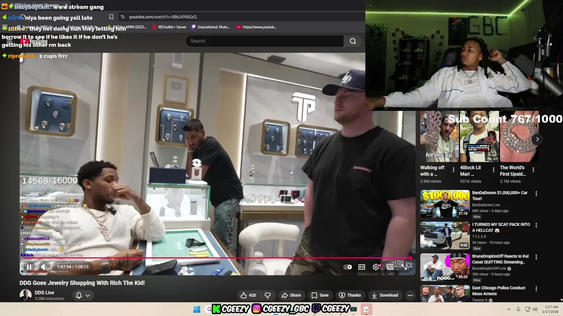Open the Excel icon on the taskbar

click(353, 309)
